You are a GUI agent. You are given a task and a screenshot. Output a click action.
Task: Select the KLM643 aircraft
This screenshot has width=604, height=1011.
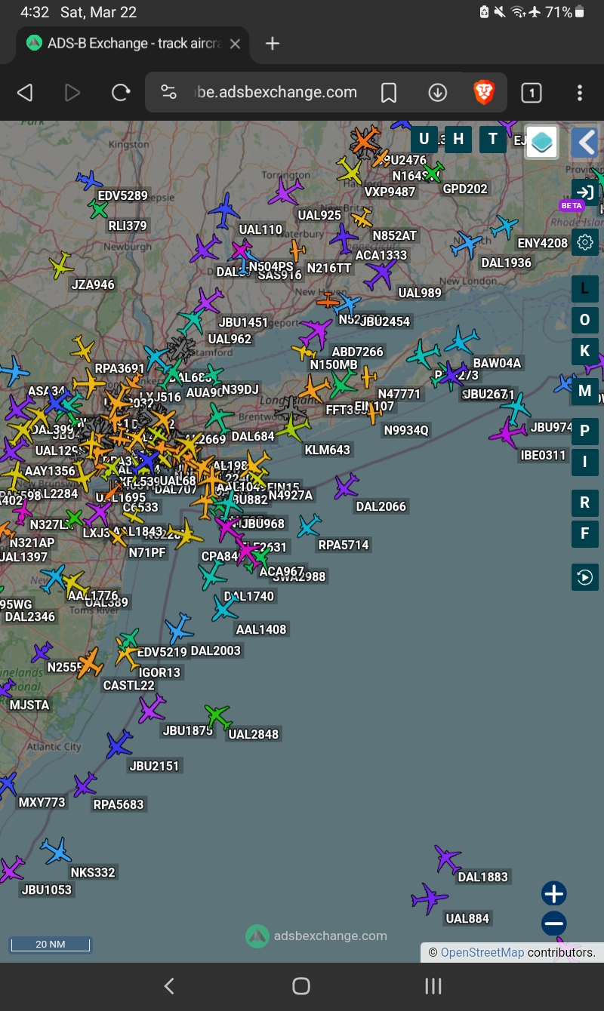click(x=293, y=428)
